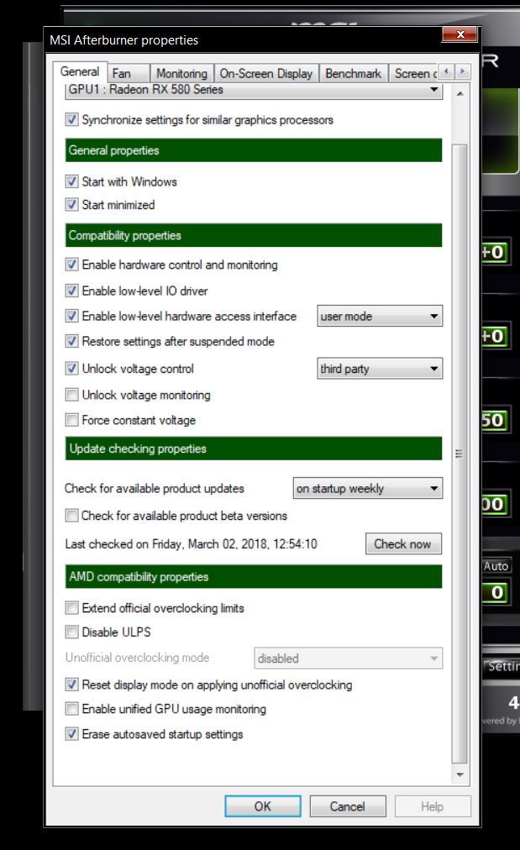Open the Monitoring tab

coord(181,73)
